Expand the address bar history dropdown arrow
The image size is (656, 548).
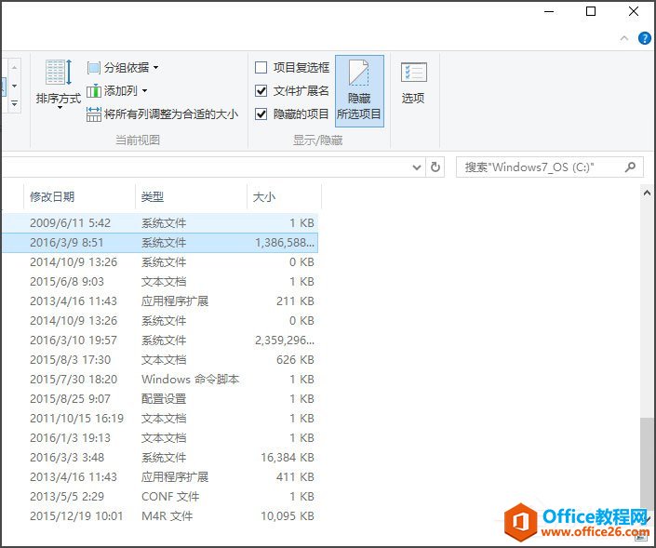click(x=417, y=167)
